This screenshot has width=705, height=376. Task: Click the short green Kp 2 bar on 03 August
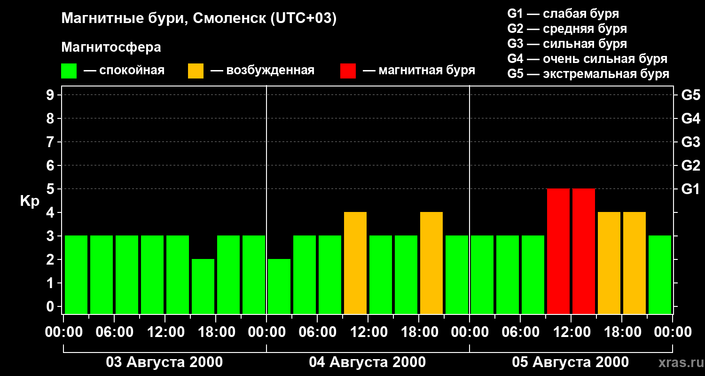pyautogui.click(x=203, y=286)
